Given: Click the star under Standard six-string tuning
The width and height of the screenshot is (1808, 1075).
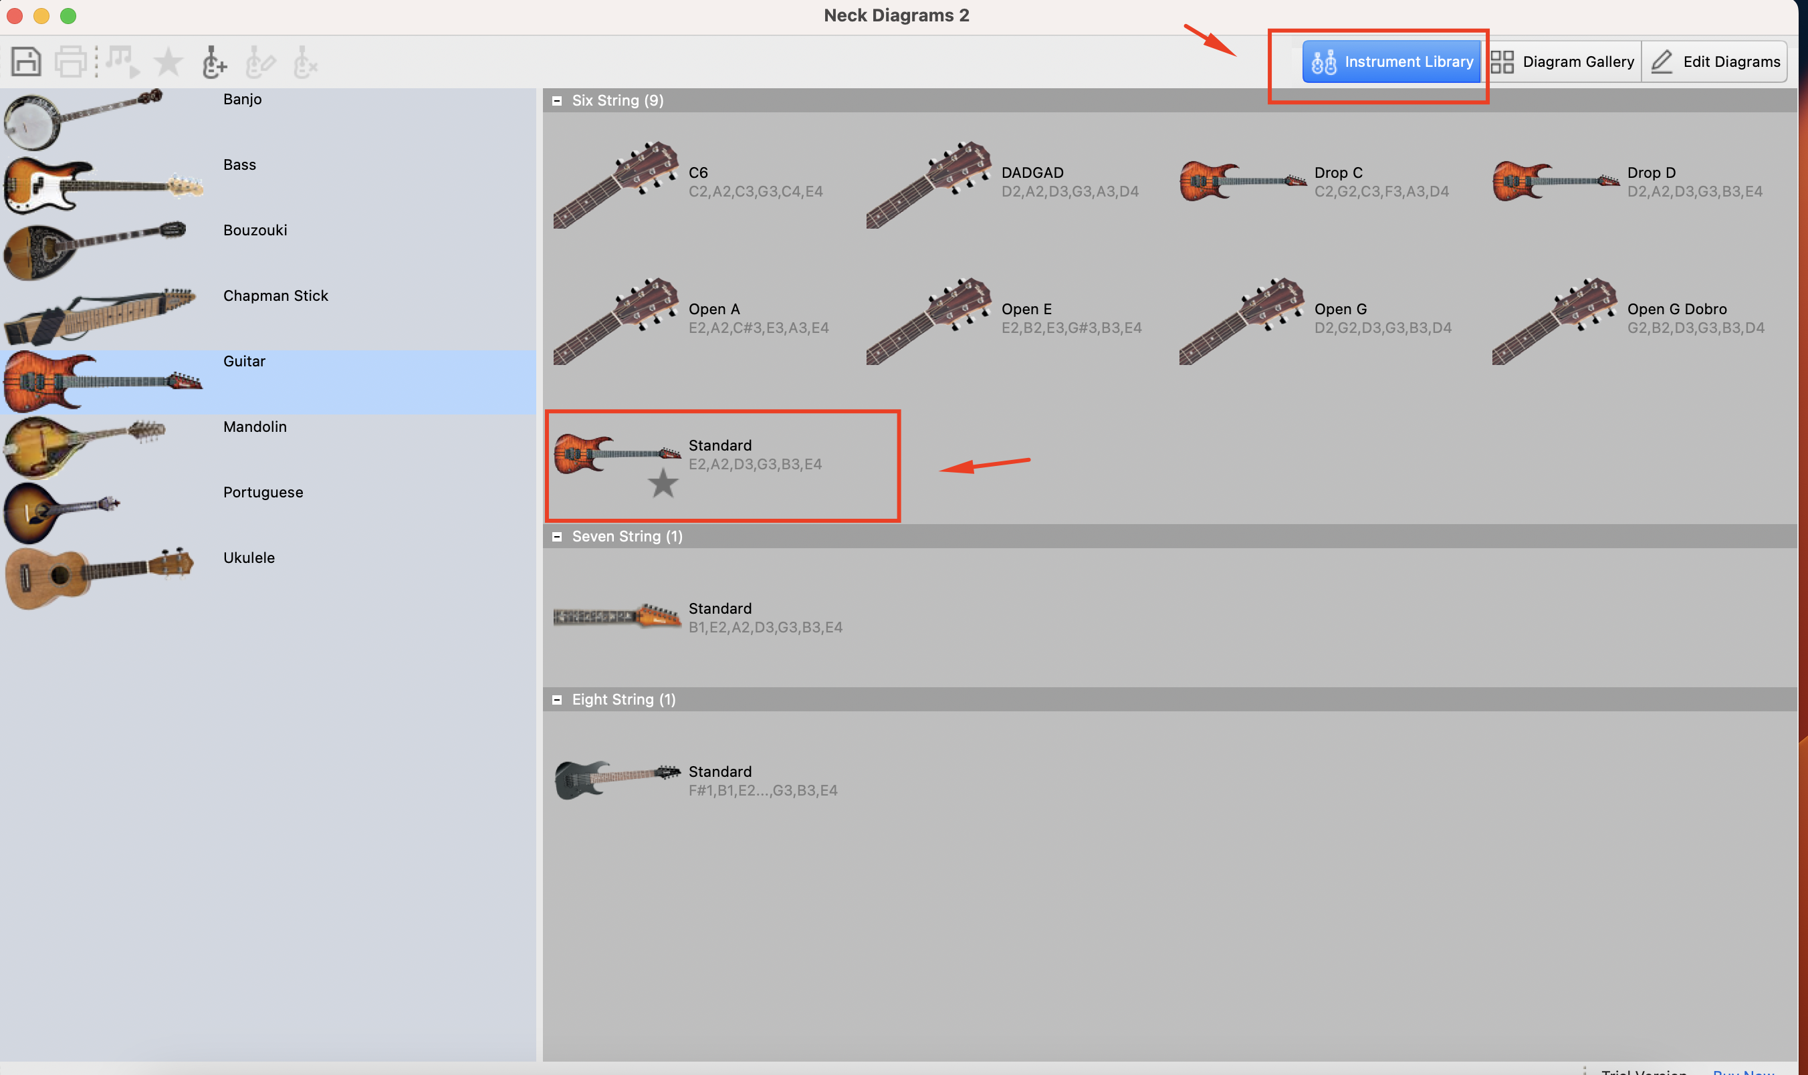Looking at the screenshot, I should [662, 483].
